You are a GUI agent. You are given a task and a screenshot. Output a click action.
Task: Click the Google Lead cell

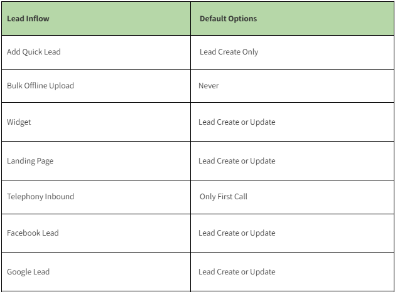(x=28, y=272)
